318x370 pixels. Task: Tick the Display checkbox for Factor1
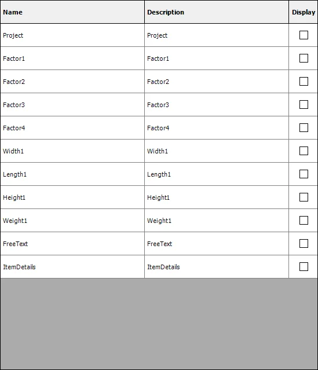click(x=304, y=58)
